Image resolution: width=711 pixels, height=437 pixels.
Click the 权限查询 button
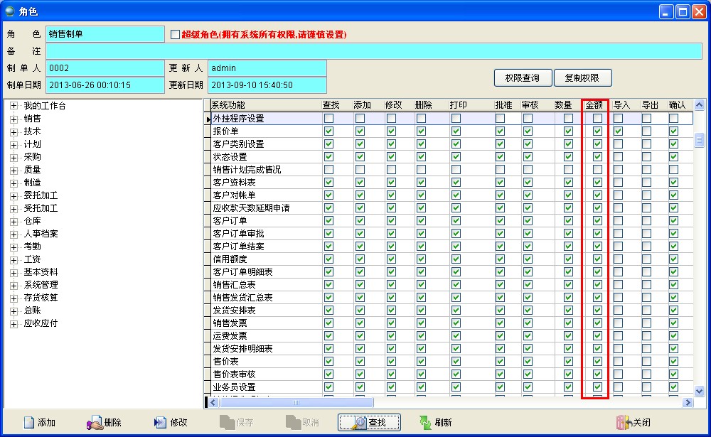pos(522,77)
